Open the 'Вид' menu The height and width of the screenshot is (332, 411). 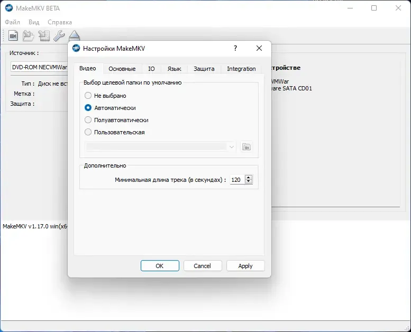34,22
